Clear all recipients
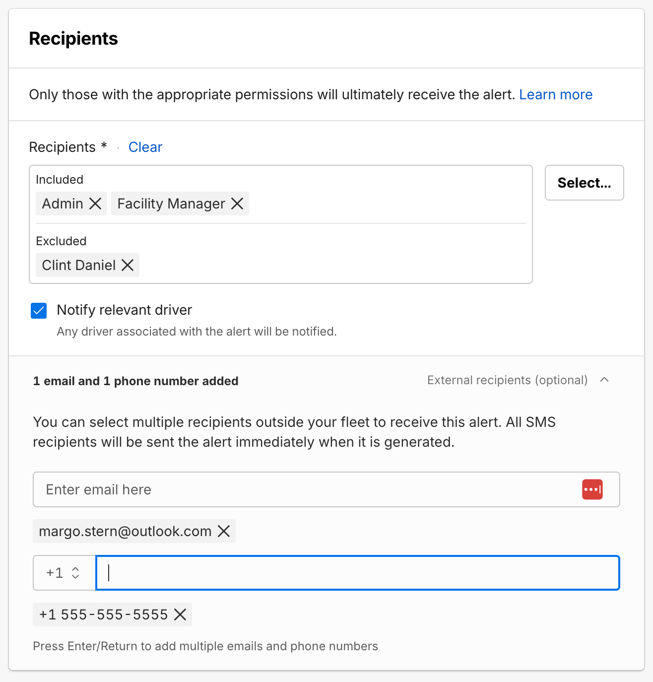Image resolution: width=653 pixels, height=682 pixels. [145, 147]
